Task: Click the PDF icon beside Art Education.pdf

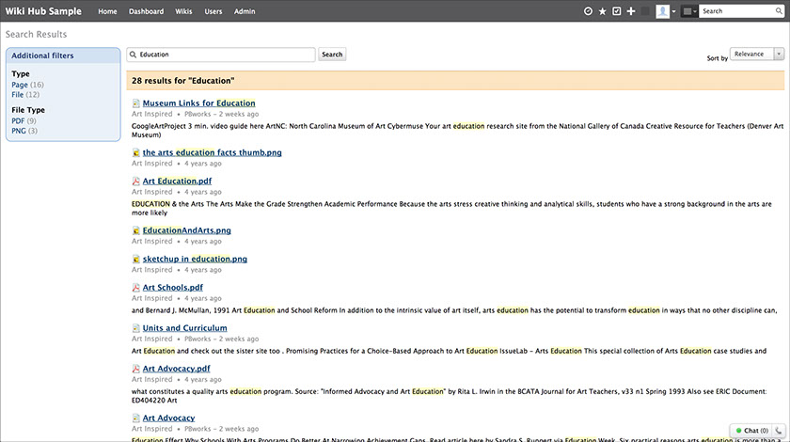Action: (x=135, y=182)
